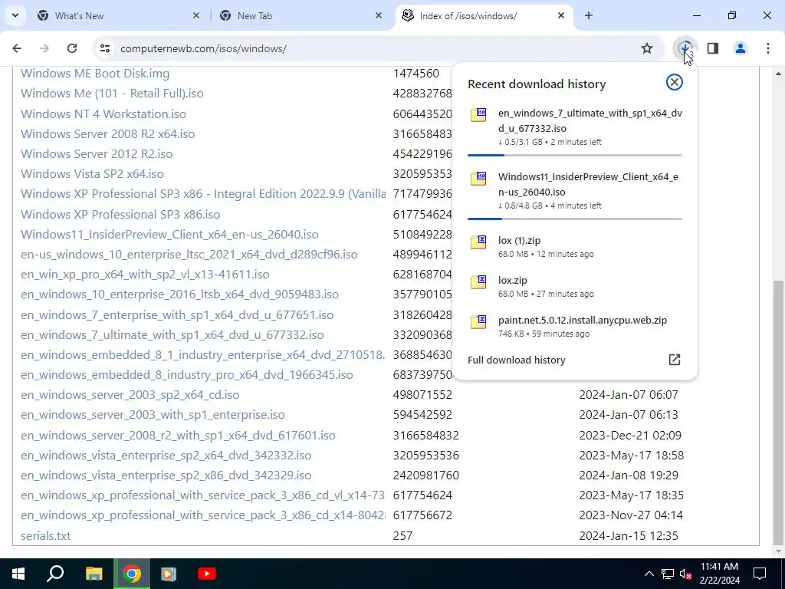This screenshot has width=785, height=589.
Task: Switch to the What's New tab
Action: [117, 15]
